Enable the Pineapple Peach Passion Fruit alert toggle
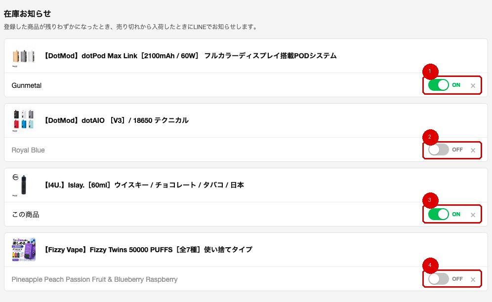Screen dimensions: 492x302 pos(438,279)
